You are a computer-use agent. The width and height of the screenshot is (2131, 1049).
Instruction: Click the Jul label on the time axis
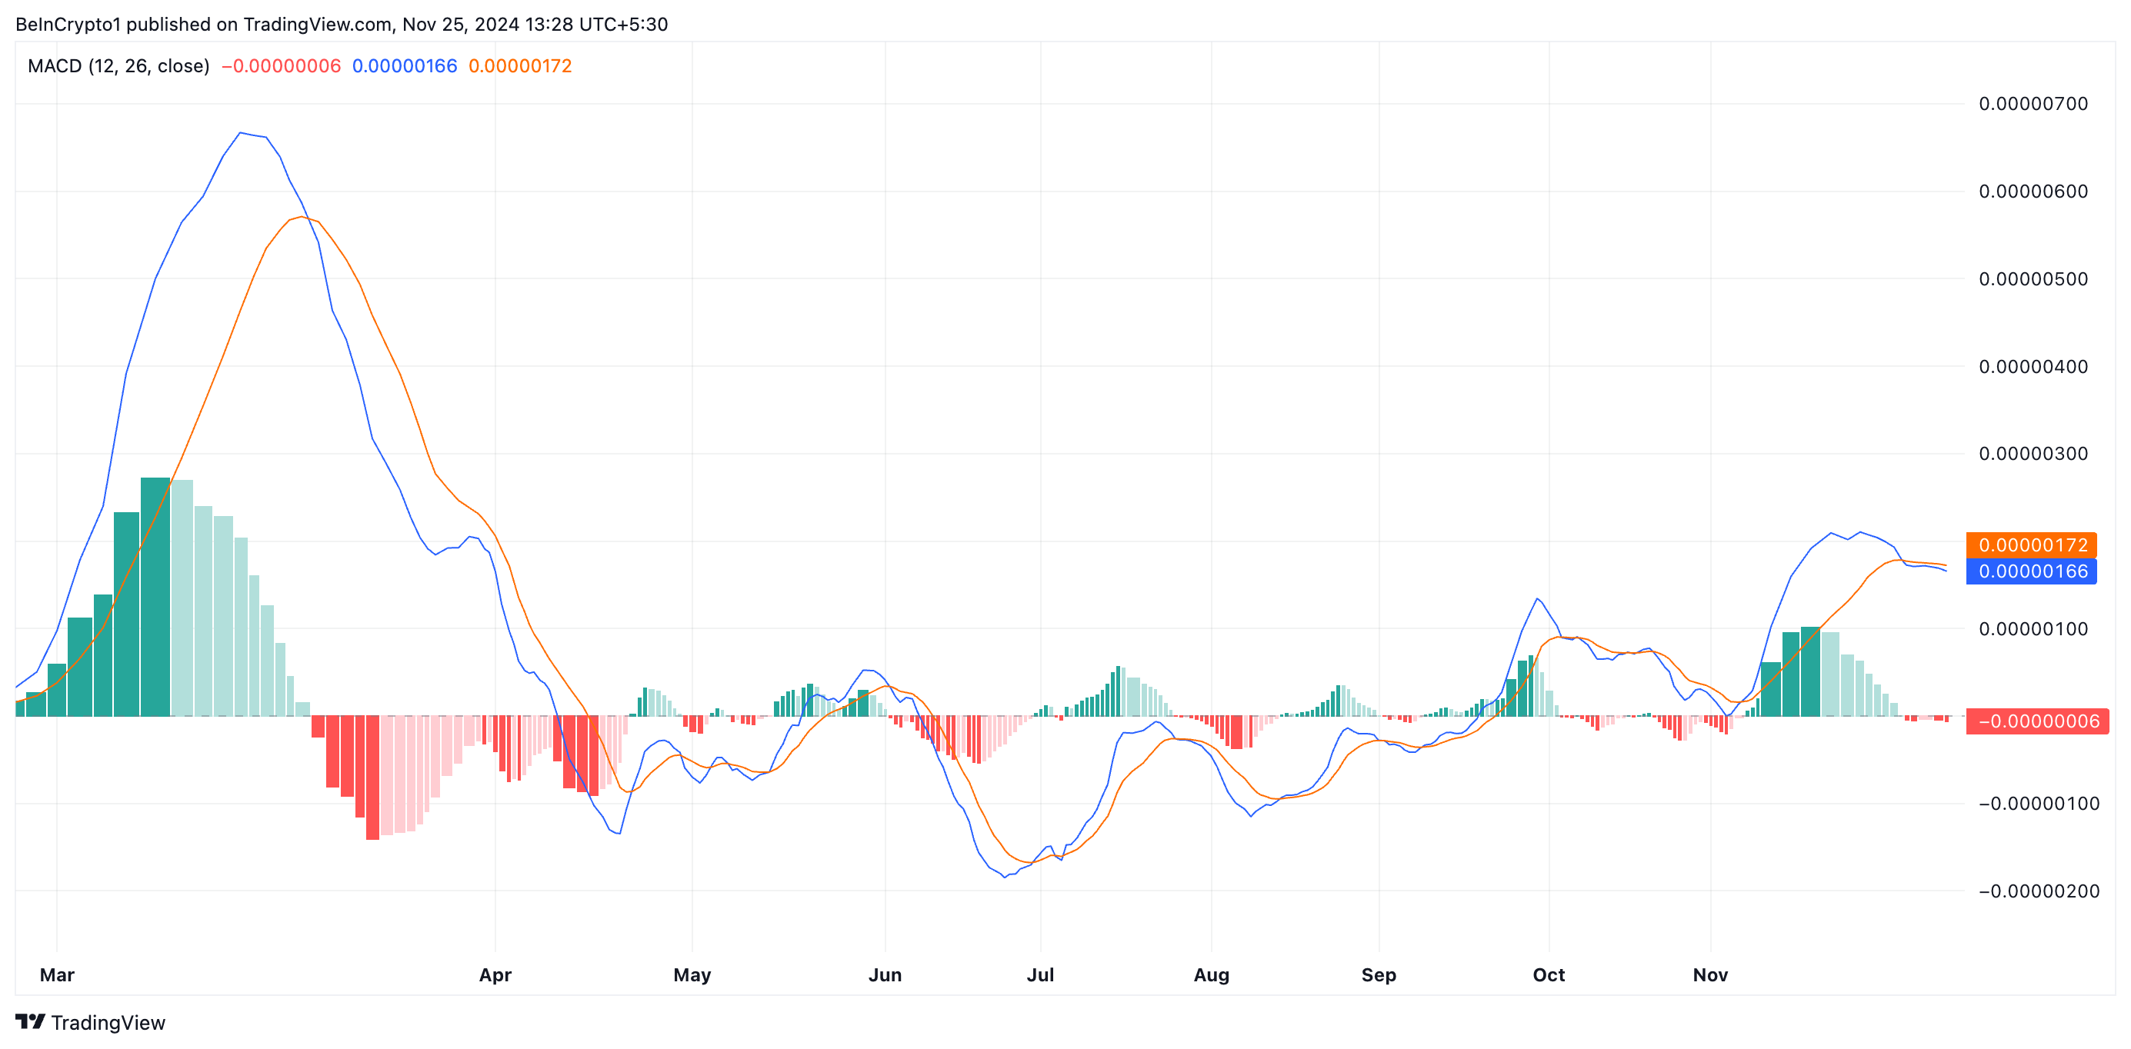click(1040, 974)
